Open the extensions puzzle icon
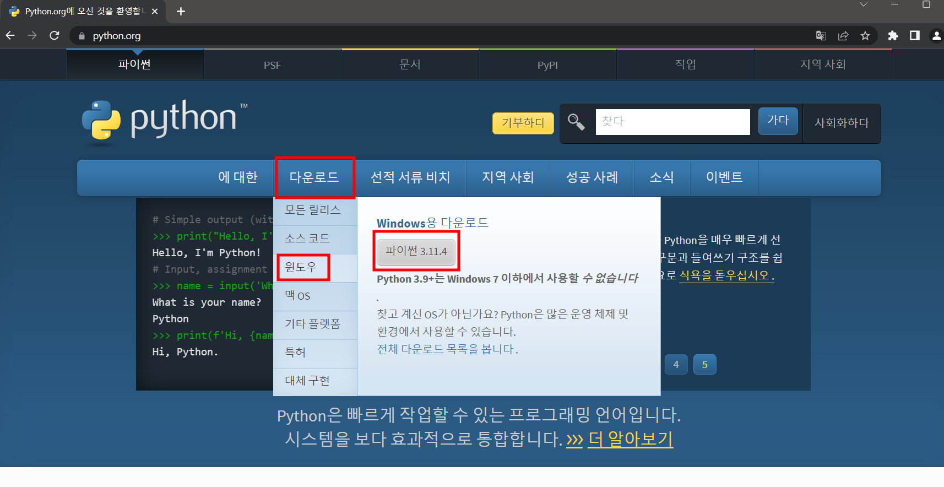The height and width of the screenshot is (487, 944). pos(893,36)
